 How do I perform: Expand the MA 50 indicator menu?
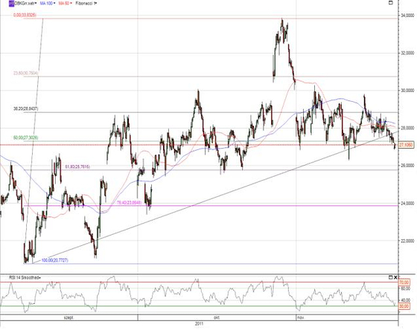66,4
